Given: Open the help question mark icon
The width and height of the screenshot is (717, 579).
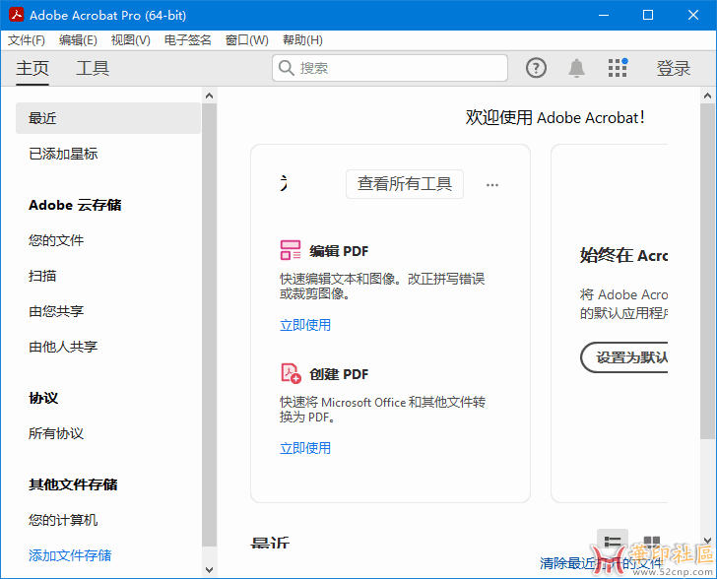Looking at the screenshot, I should pyautogui.click(x=536, y=68).
